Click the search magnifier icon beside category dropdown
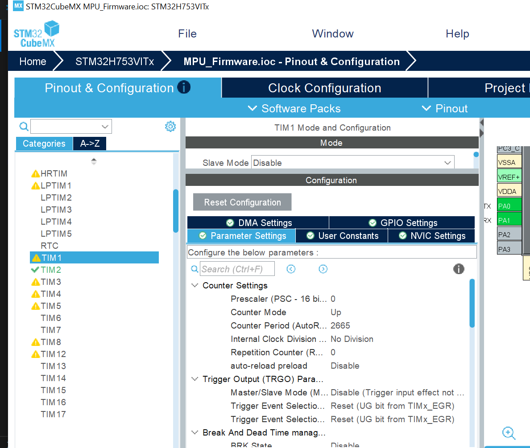Viewport: 530px width, 448px height. click(24, 127)
